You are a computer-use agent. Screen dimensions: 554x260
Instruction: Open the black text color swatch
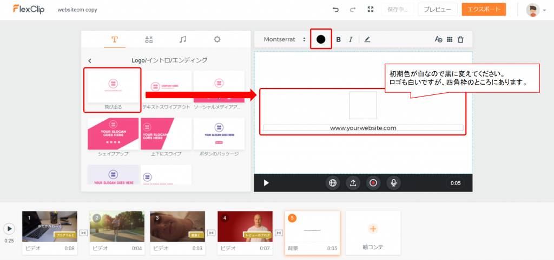[x=321, y=39]
